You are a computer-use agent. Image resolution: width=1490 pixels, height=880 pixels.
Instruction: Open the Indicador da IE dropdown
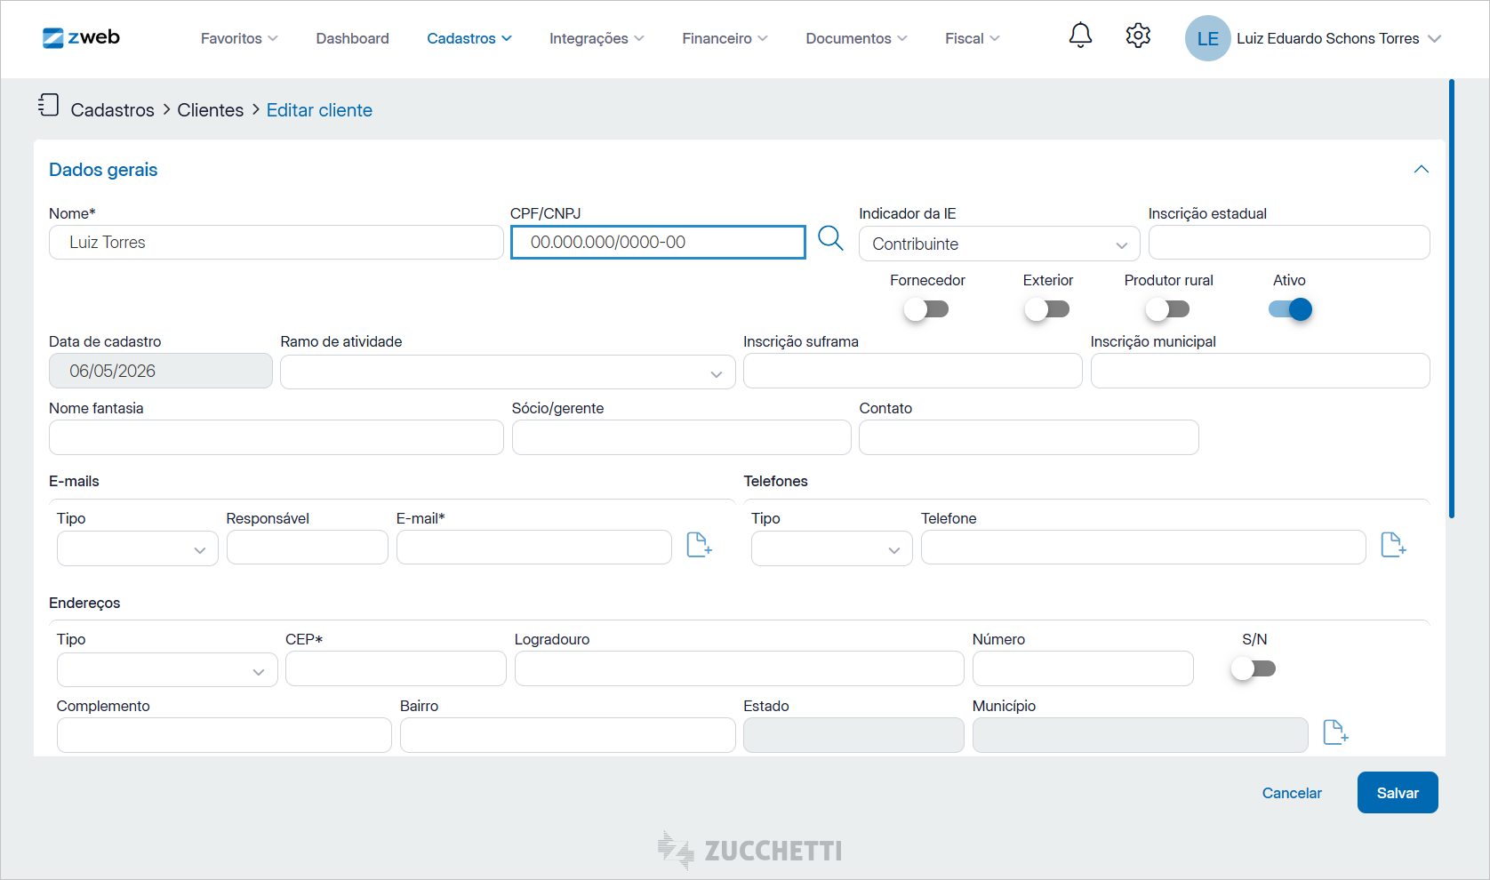coord(999,244)
